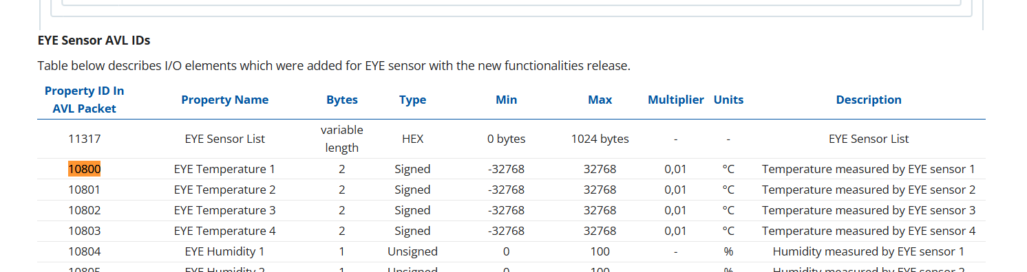This screenshot has width=1027, height=272.
Task: Select the 1024 bytes max value cell
Action: click(x=600, y=139)
